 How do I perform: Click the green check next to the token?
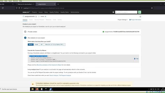103,32
